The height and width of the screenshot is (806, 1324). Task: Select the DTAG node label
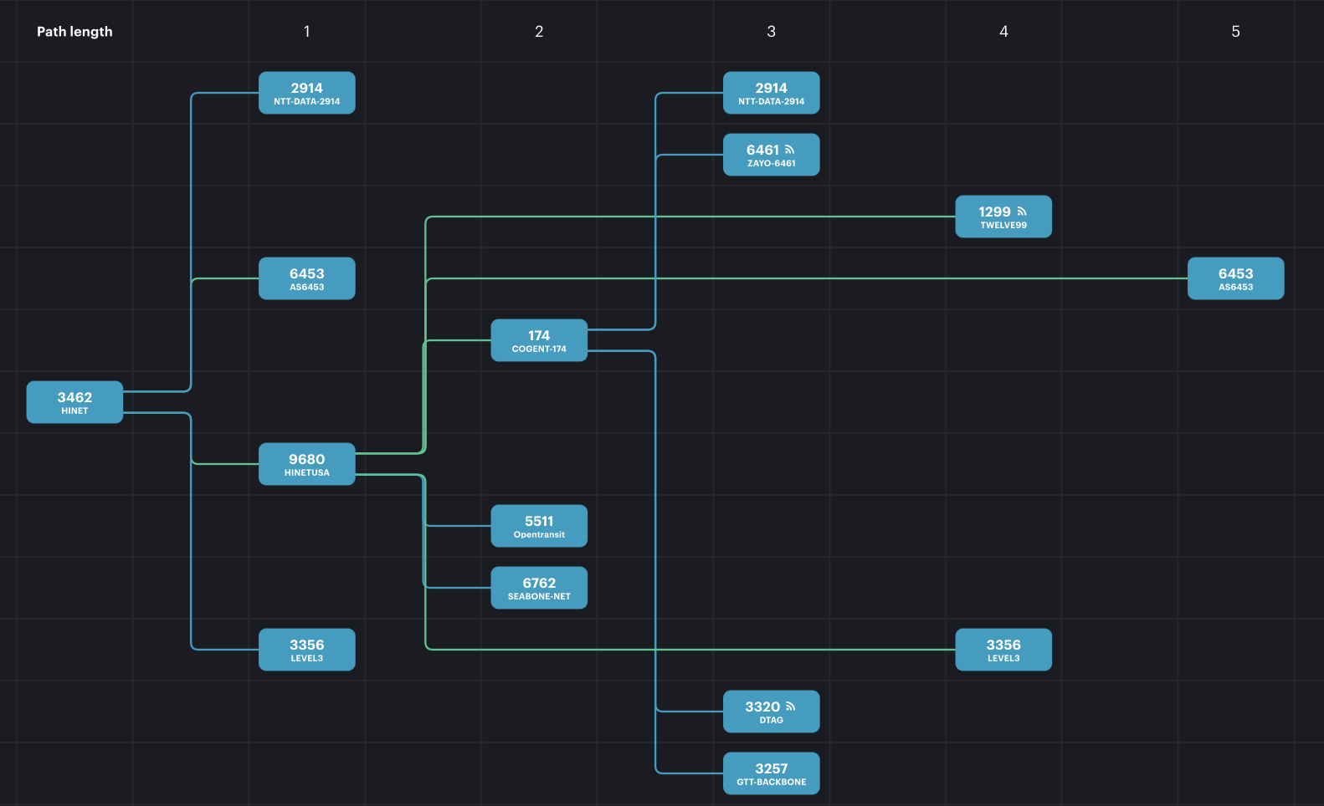772,720
